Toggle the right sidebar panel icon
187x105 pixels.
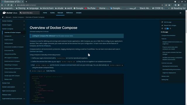pos(180,13)
